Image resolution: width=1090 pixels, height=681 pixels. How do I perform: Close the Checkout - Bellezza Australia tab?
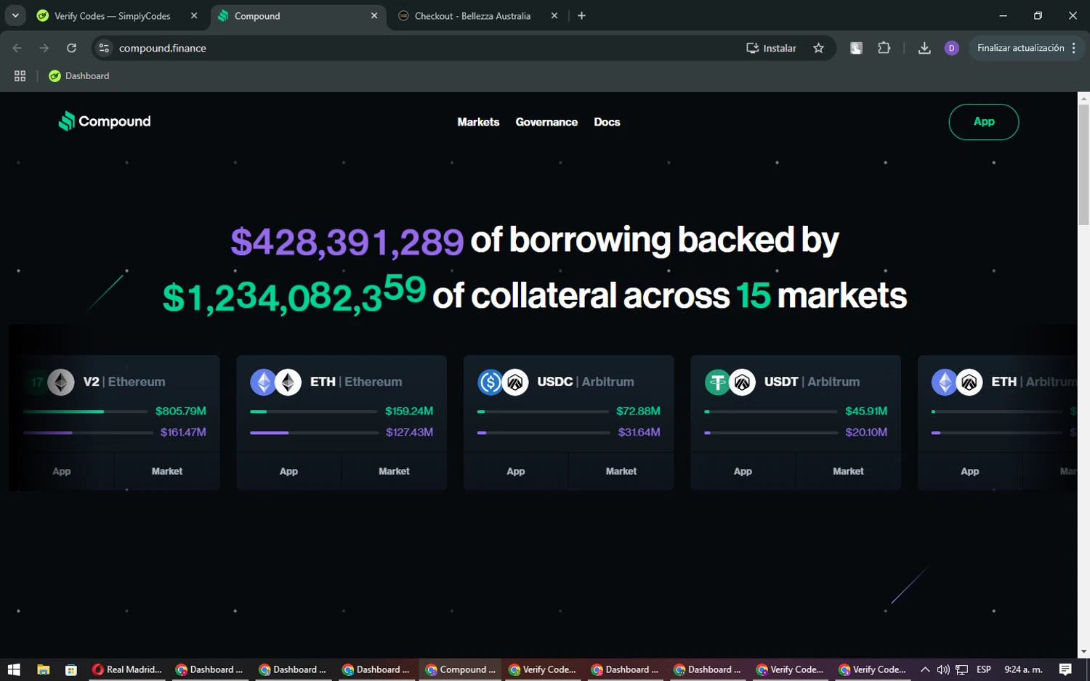[554, 16]
